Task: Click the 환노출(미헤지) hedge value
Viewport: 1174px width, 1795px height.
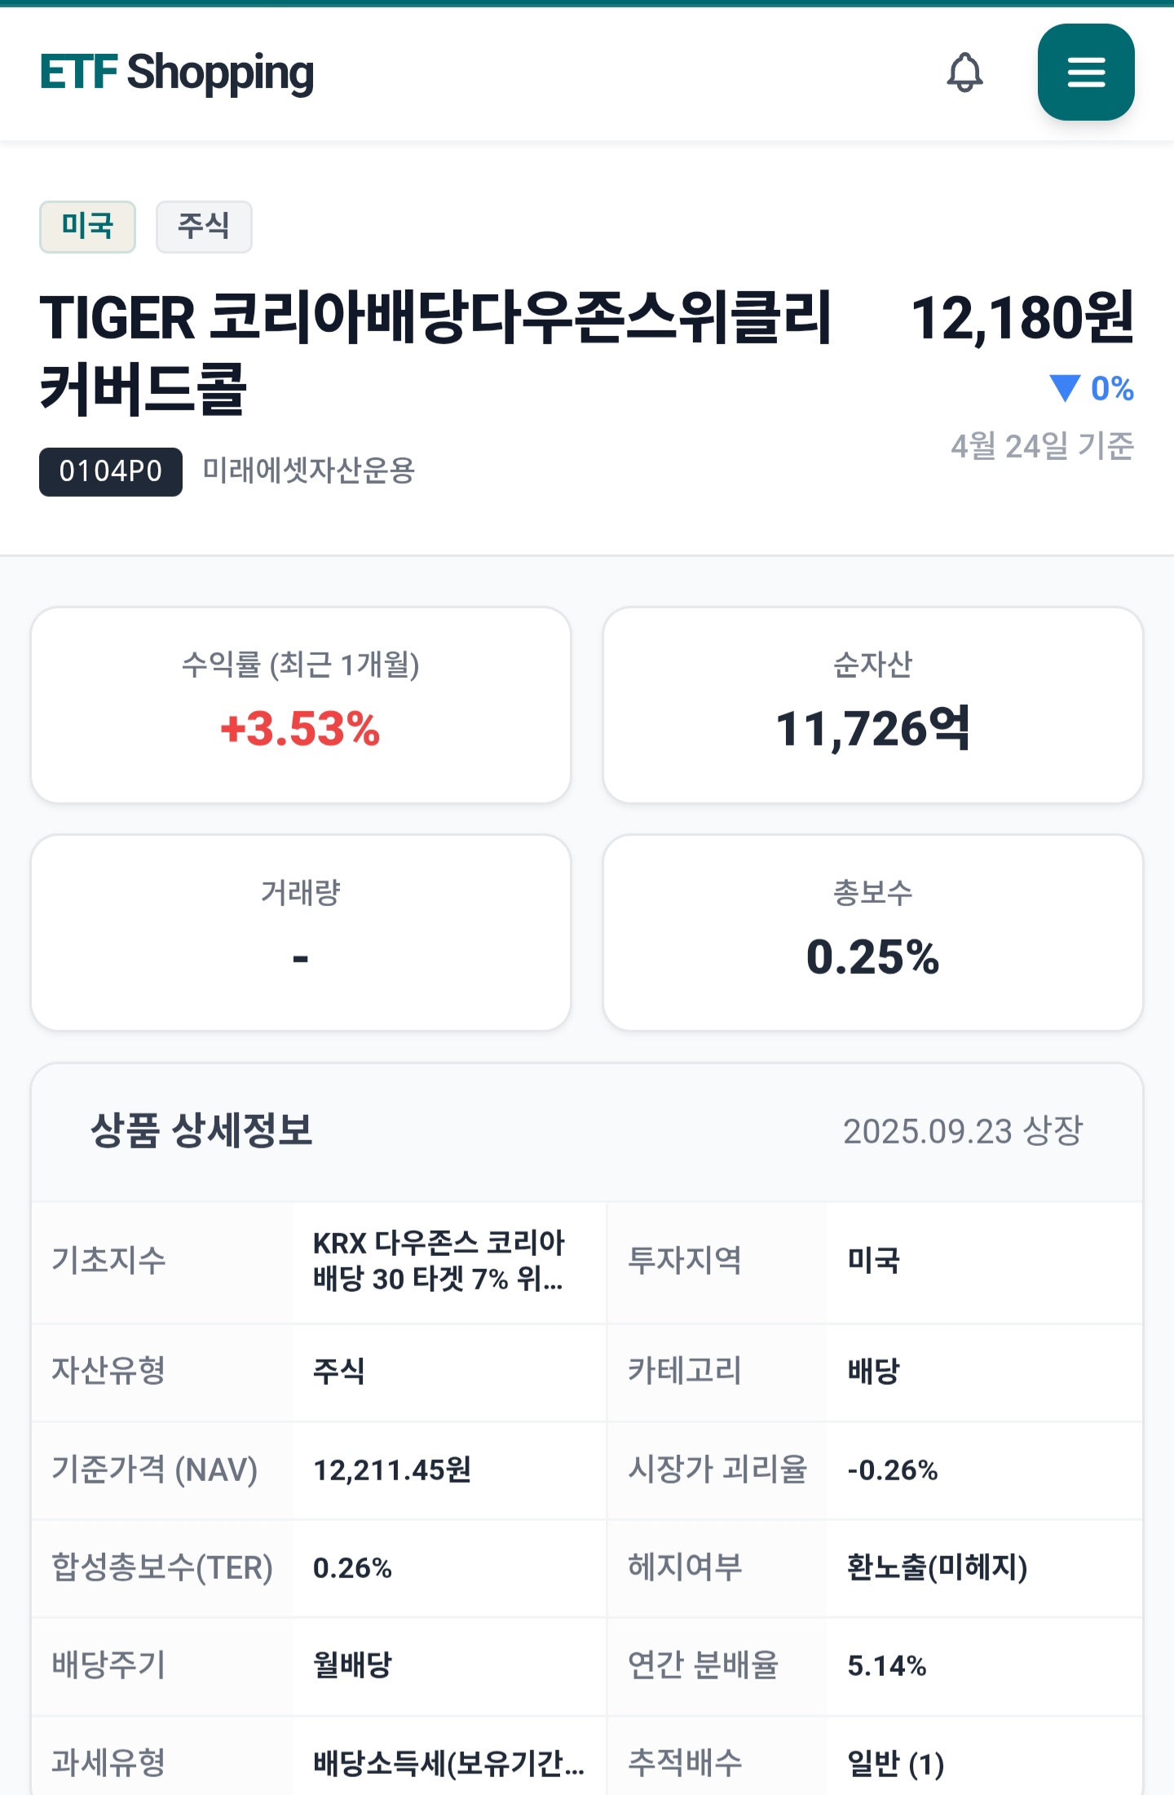Action: coord(938,1567)
